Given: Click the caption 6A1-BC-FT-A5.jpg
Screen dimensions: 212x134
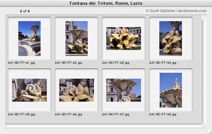Looking at the screenshot, I should tap(21, 114).
